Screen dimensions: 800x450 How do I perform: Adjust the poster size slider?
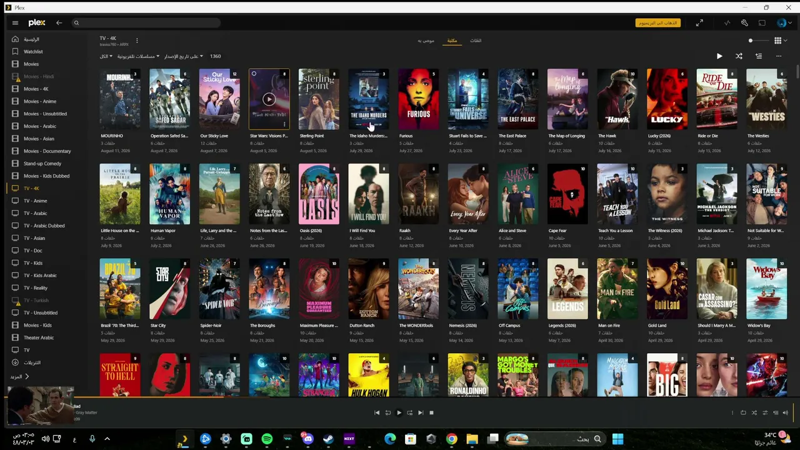(x=757, y=41)
